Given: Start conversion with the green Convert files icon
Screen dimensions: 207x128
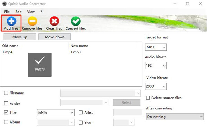Looking at the screenshot, I should tap(76, 21).
